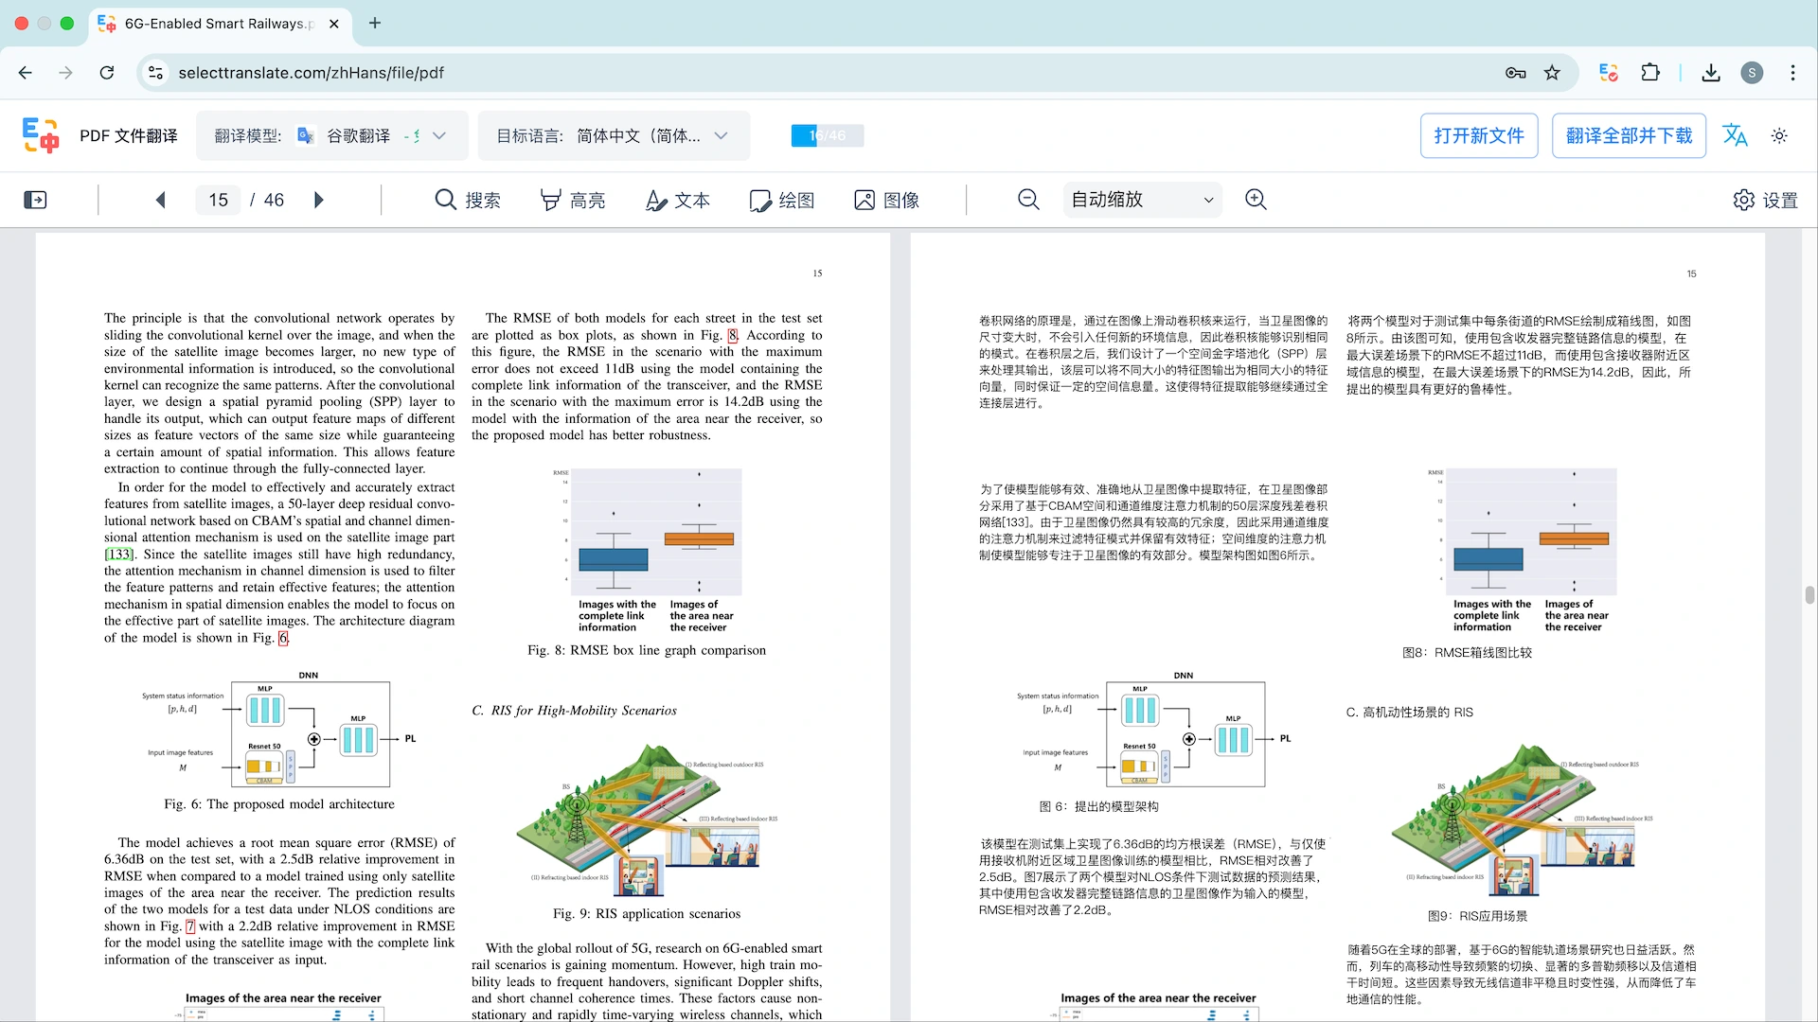Open the 搜索 search tool
This screenshot has width=1818, height=1022.
pos(468,200)
